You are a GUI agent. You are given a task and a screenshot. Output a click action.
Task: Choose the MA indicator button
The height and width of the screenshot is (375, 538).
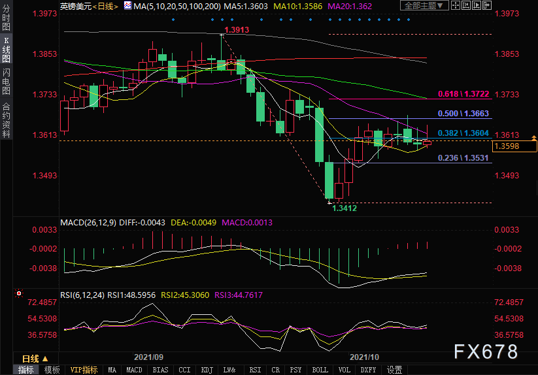tap(112, 370)
